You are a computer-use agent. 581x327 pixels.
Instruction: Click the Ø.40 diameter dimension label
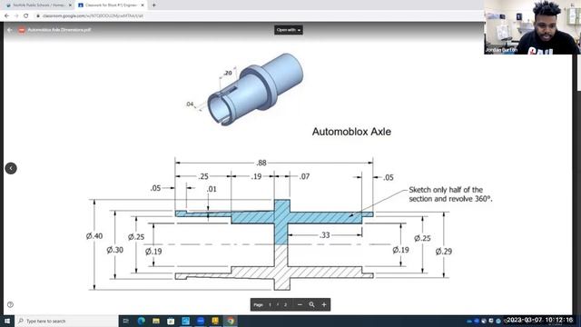pyautogui.click(x=94, y=236)
